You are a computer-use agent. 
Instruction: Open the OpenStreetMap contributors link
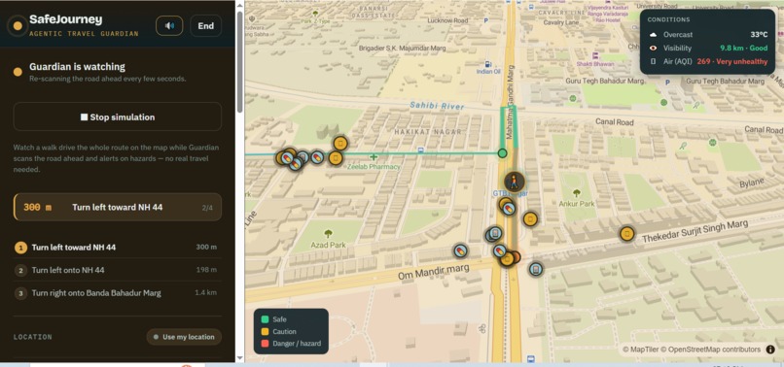[711, 350]
